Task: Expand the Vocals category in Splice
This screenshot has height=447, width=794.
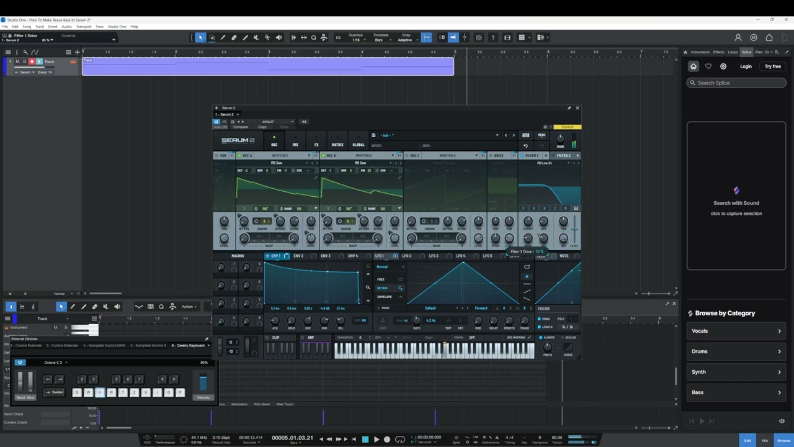Action: [x=736, y=331]
